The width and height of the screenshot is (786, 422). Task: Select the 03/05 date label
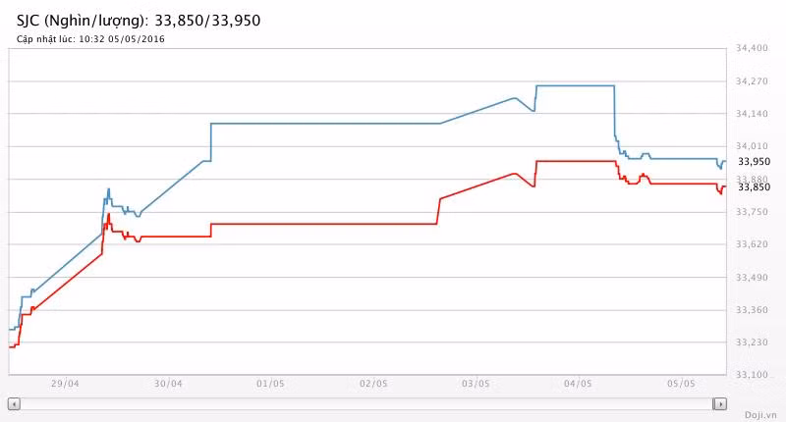pyautogui.click(x=476, y=384)
